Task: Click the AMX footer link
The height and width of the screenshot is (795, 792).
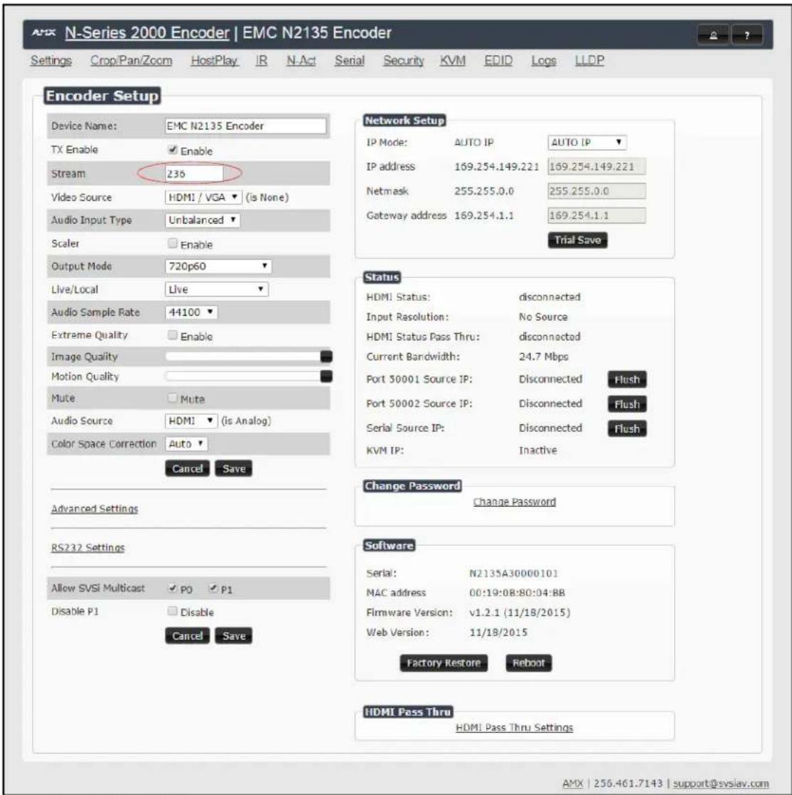Action: pos(573,784)
